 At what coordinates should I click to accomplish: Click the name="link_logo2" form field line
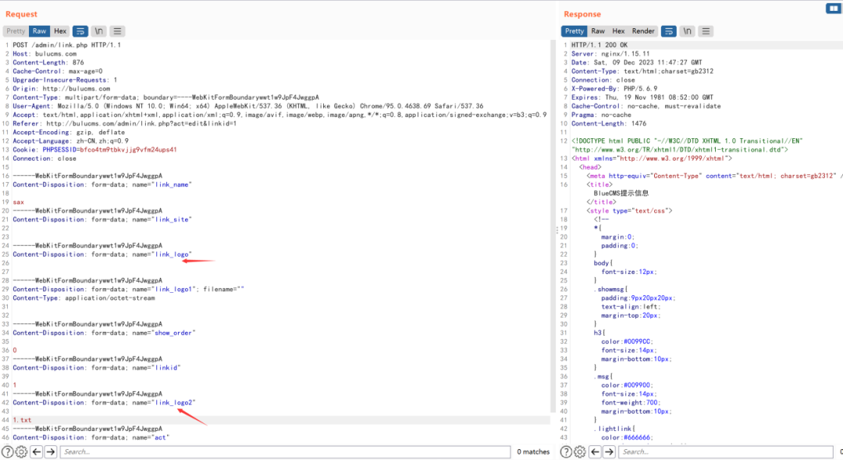105,403
